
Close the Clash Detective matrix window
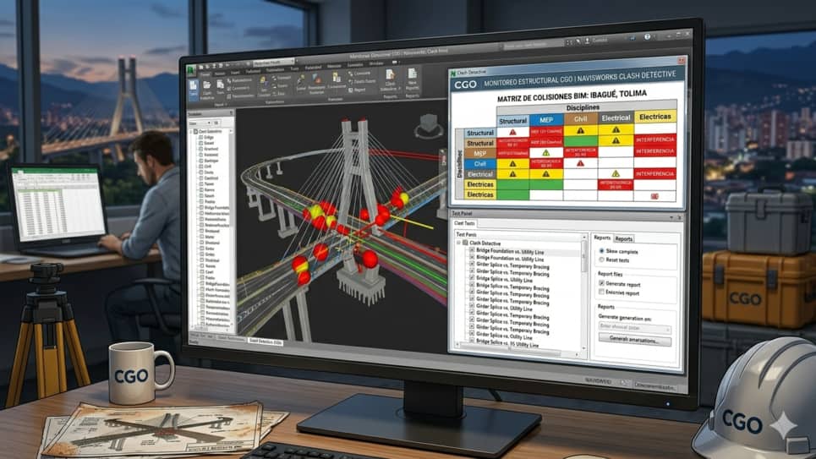[x=682, y=61]
